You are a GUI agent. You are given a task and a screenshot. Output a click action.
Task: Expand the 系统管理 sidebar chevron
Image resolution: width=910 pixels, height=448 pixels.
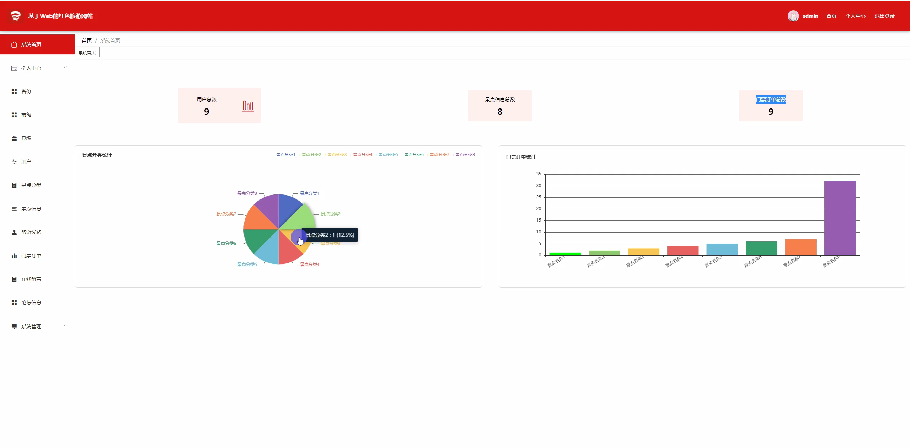tap(65, 326)
